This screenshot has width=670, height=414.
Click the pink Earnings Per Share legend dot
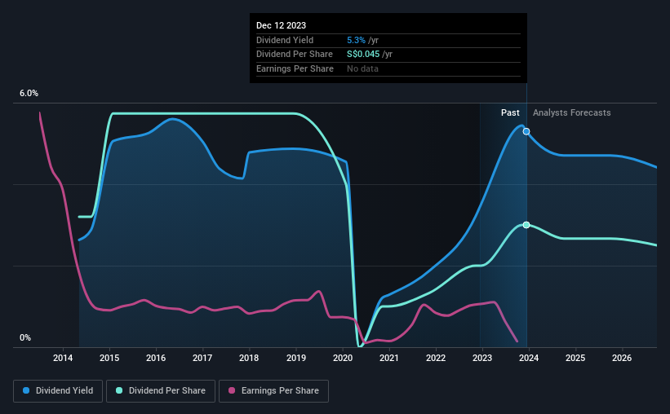(232, 390)
